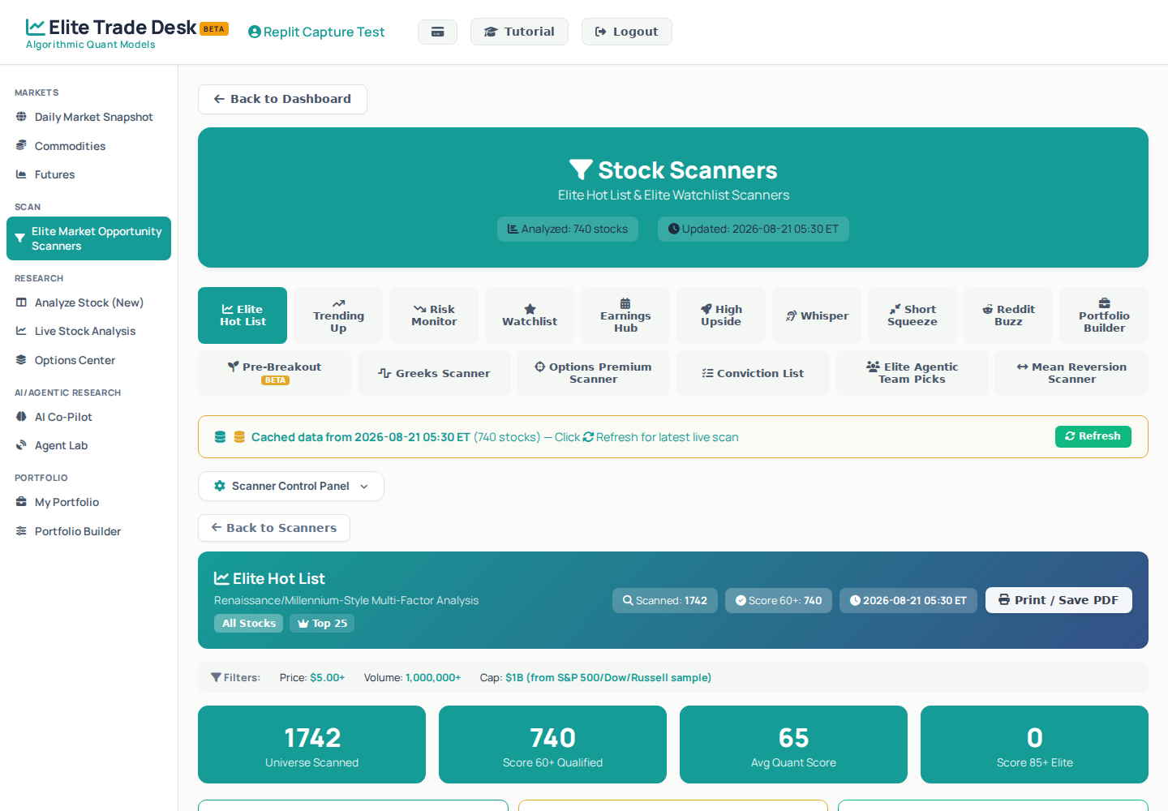Open the Mean Reversion Scanner tab
Image resolution: width=1168 pixels, height=811 pixels.
pyautogui.click(x=1071, y=373)
